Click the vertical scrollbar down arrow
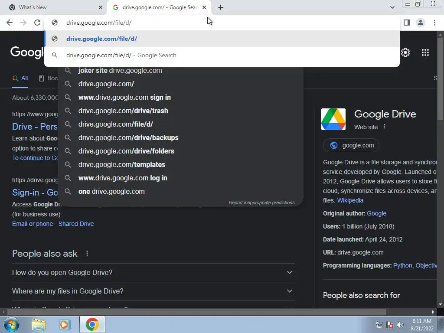 (441, 304)
